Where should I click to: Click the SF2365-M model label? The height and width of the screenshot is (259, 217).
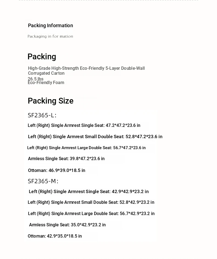tap(43, 181)
